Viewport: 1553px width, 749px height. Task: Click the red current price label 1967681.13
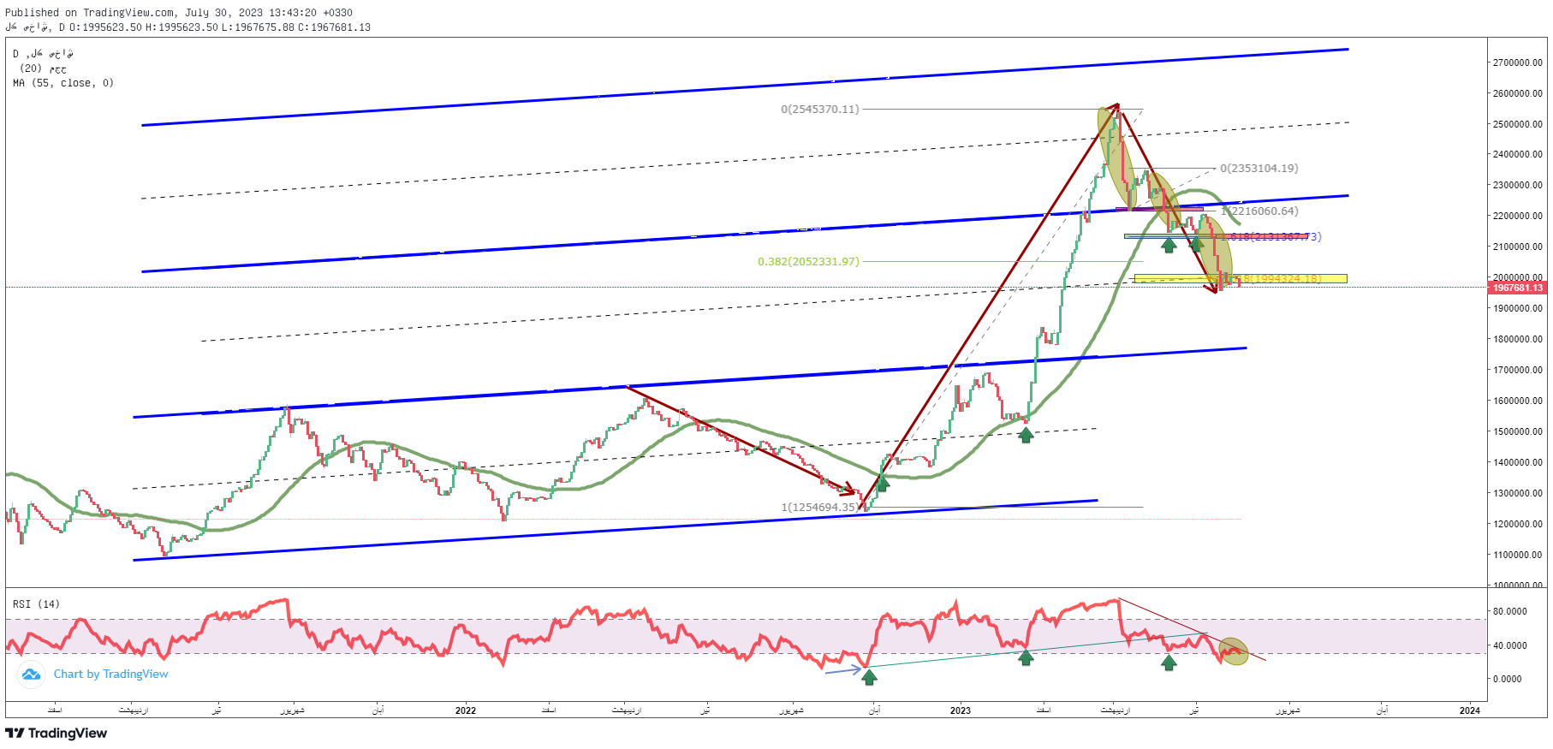pos(1517,288)
